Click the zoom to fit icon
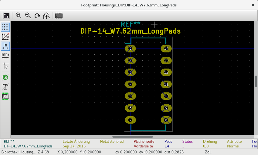The image size is (258, 155). [x=46, y=15]
